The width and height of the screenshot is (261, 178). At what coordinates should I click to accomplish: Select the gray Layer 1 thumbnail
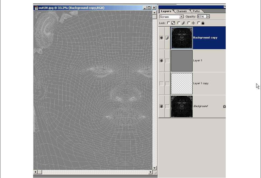[x=182, y=61]
